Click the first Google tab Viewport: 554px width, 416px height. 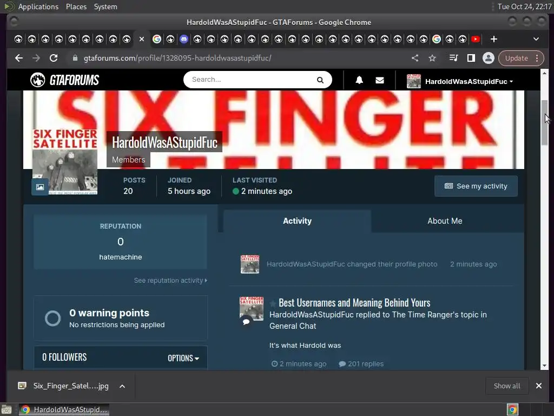click(x=157, y=39)
